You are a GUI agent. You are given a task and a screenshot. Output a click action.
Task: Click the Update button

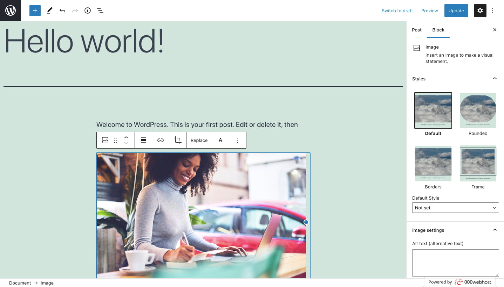coord(456,10)
